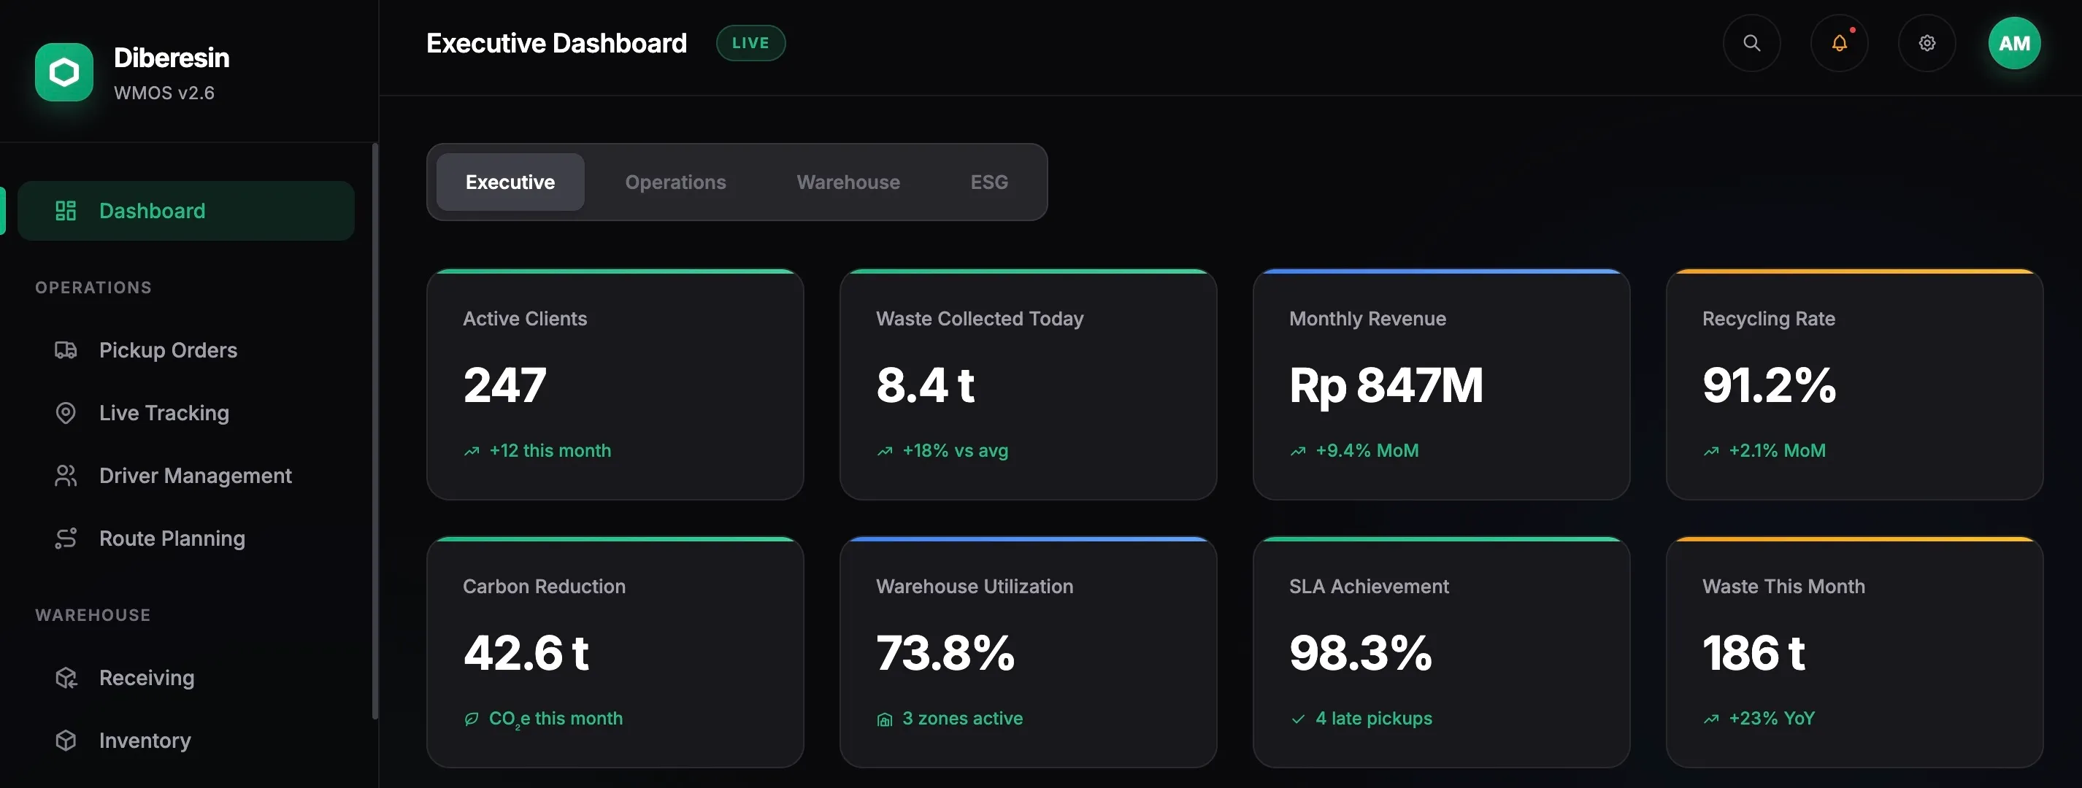Click the Route Planning path icon

point(66,538)
